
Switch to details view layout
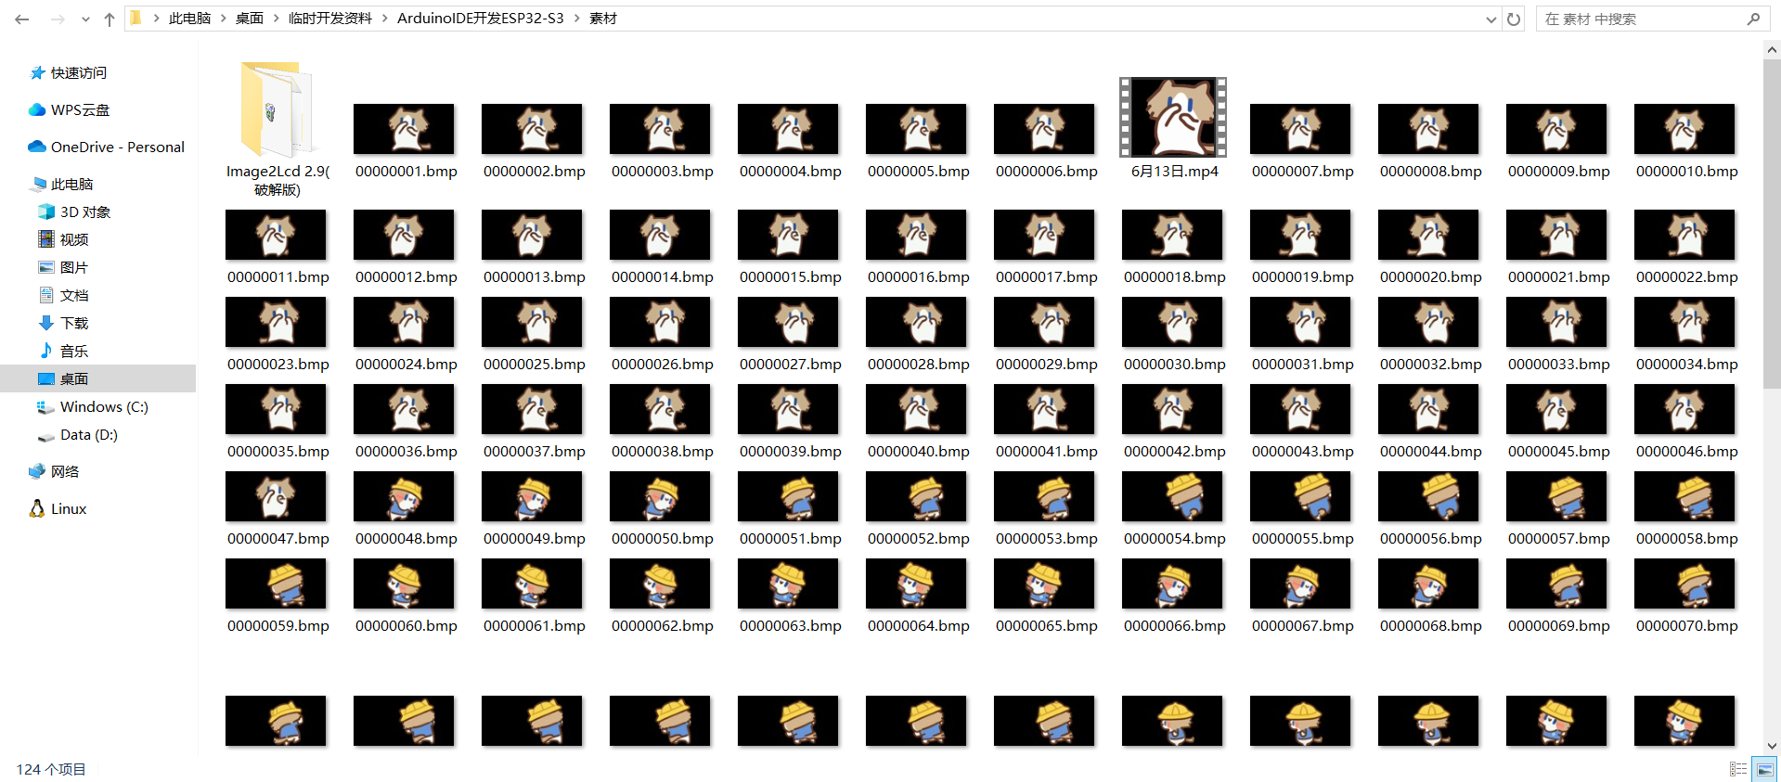click(1738, 769)
